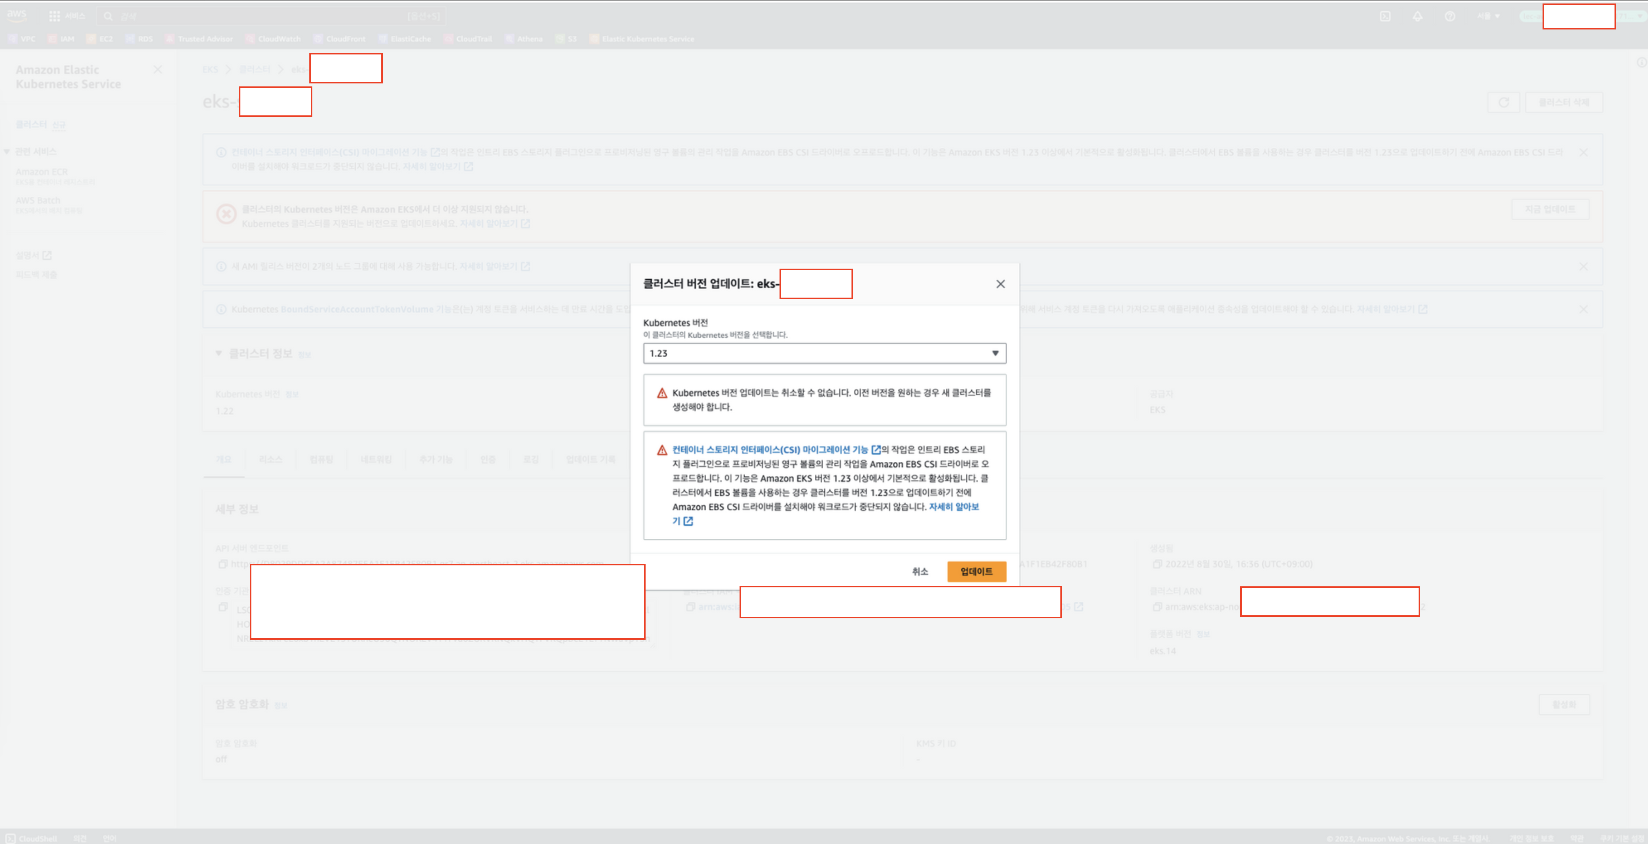Screen dimensions: 1648x844
Task: Click the orange 업데이트 button
Action: coord(975,571)
